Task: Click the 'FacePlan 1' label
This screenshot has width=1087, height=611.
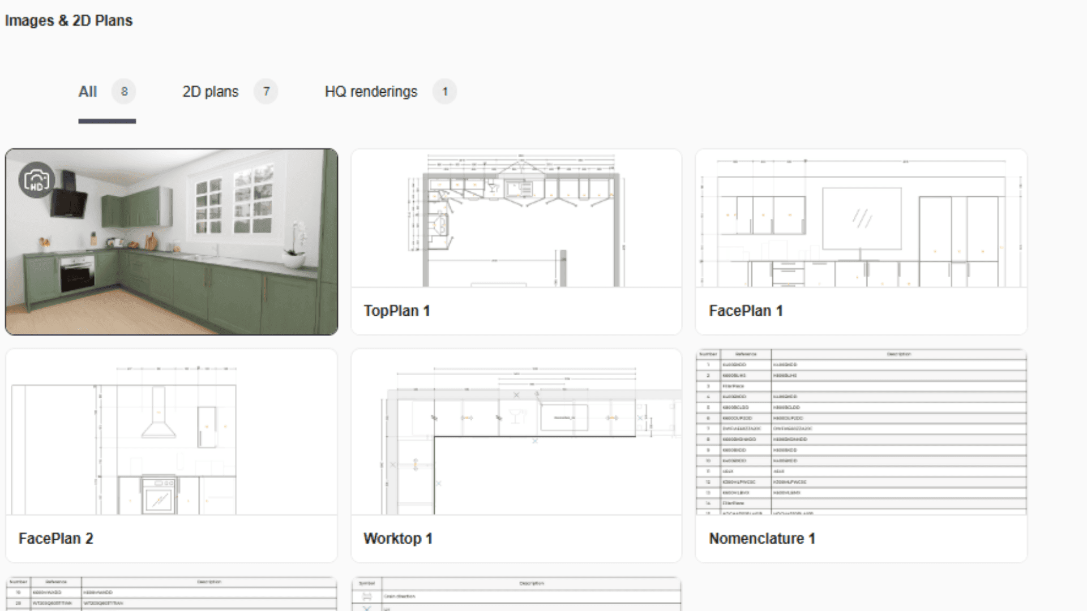Action: click(746, 311)
